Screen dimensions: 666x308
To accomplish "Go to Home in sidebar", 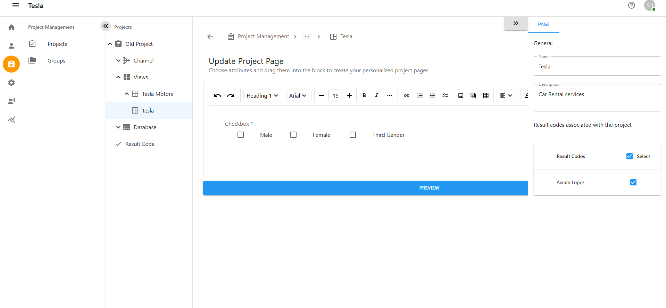I will pos(11,27).
